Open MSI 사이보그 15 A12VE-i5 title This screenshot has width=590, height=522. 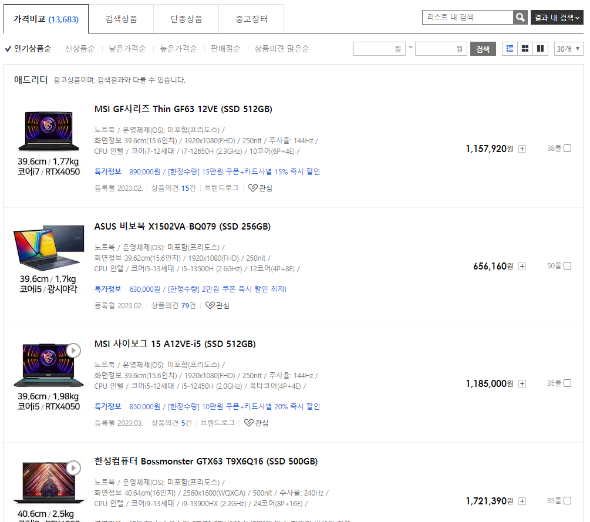click(x=175, y=344)
